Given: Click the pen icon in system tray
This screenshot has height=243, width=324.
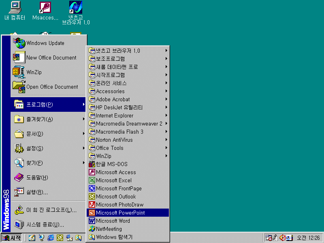Looking at the screenshot, I should tap(275, 238).
